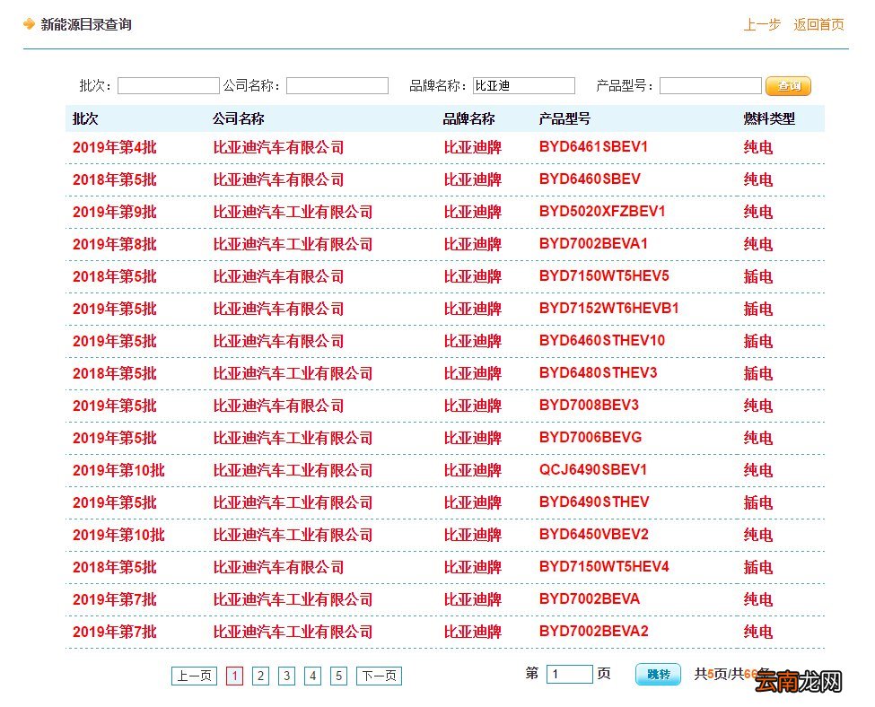
Task: Open product BYD6460STHEV10
Action: click(x=602, y=341)
